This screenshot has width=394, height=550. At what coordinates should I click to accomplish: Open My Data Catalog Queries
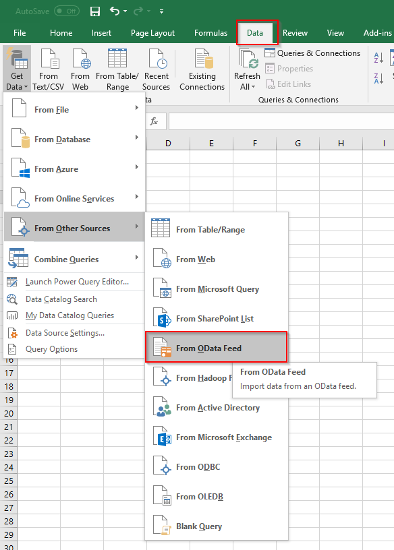click(x=74, y=315)
